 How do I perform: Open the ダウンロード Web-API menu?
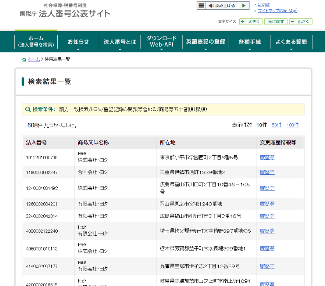(x=162, y=42)
